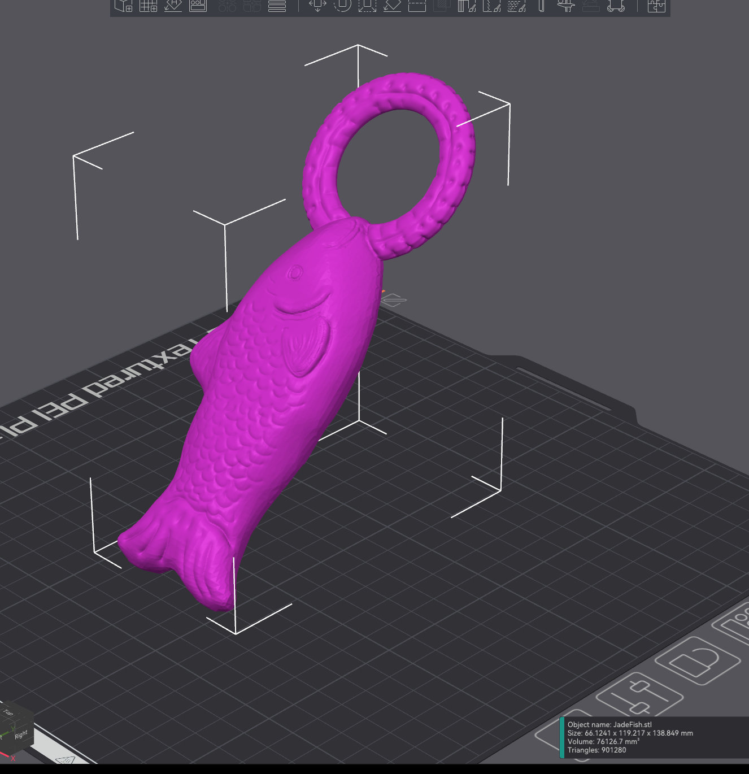Select the Scale tool
The image size is (749, 774).
[367, 6]
